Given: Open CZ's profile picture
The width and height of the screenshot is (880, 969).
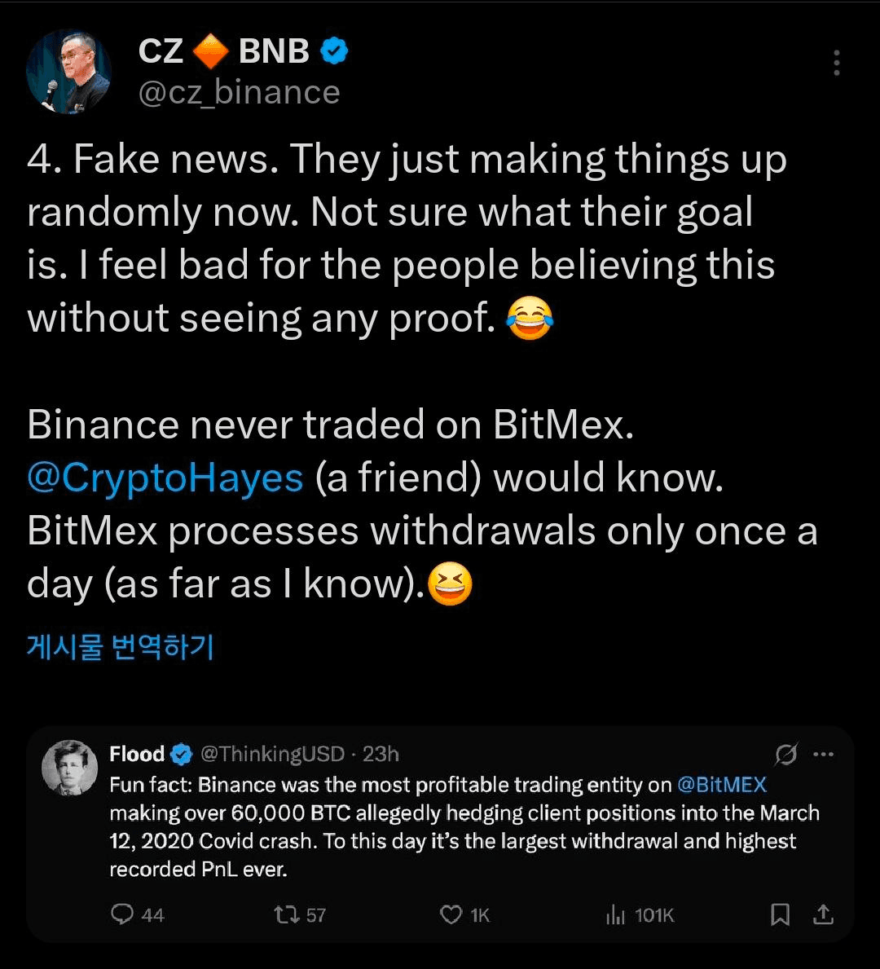Looking at the screenshot, I should tap(69, 72).
